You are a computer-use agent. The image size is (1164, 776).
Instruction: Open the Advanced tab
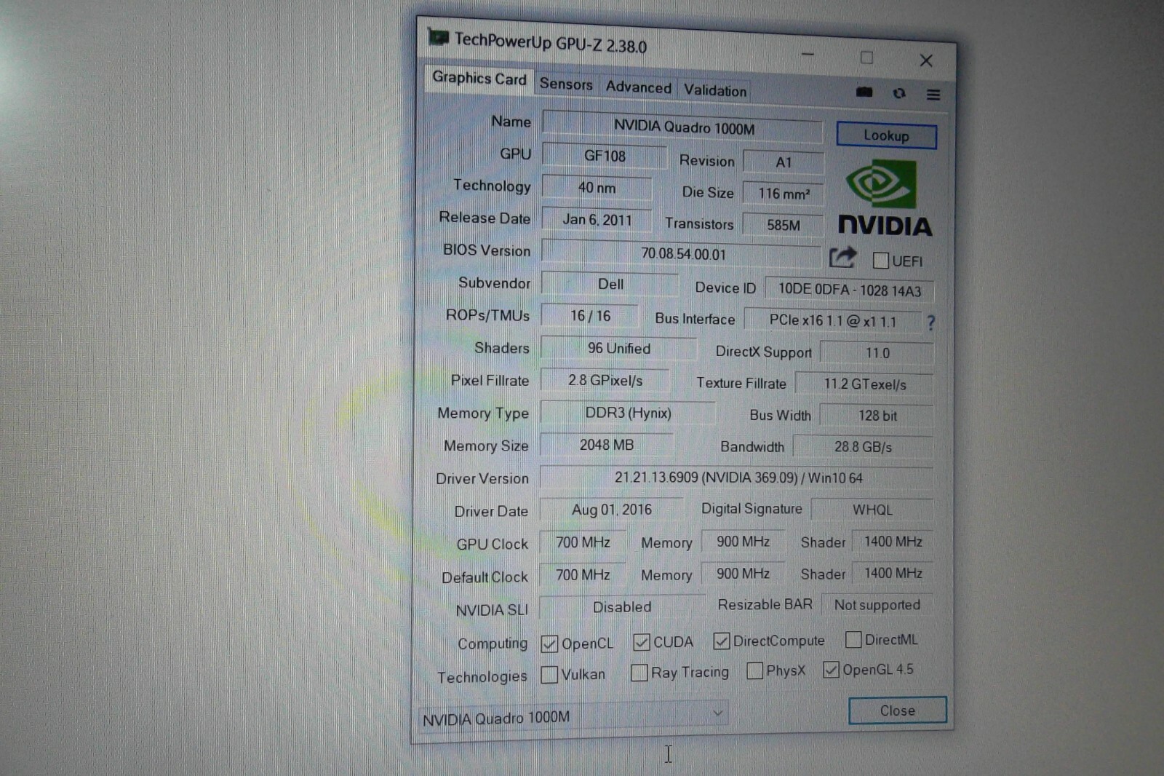tap(639, 87)
